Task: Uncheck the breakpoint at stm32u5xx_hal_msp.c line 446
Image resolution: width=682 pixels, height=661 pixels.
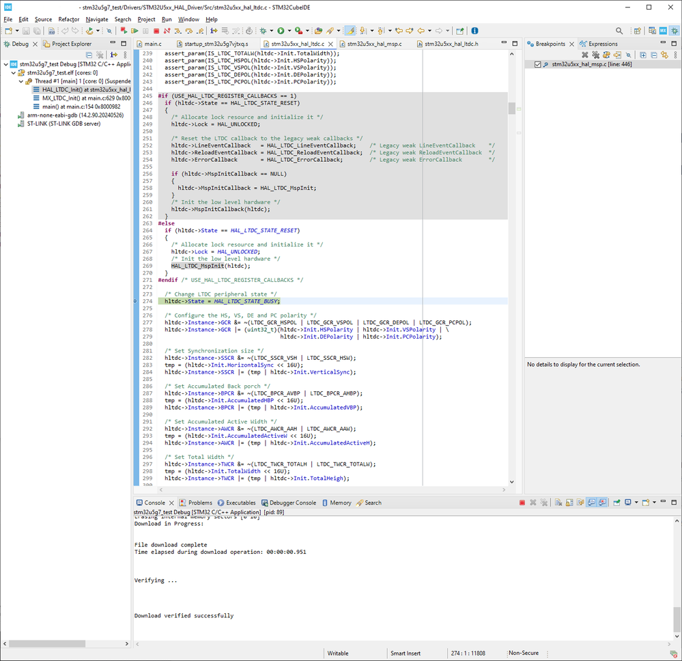Action: (x=539, y=64)
